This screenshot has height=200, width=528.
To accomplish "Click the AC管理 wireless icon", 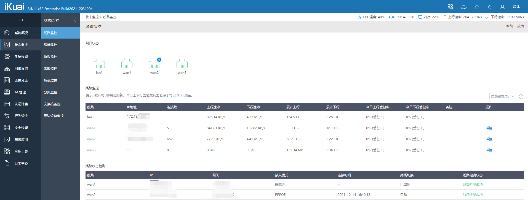I will pyautogui.click(x=7, y=92).
